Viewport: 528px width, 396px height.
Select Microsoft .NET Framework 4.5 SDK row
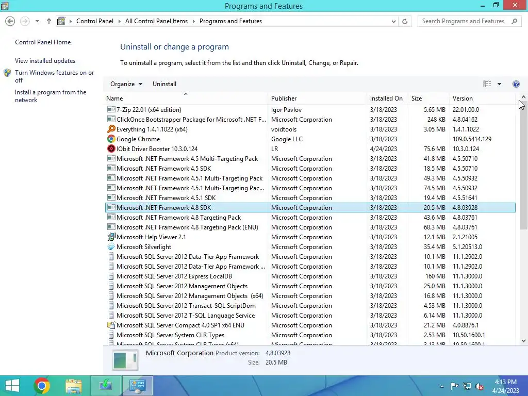(x=310, y=169)
